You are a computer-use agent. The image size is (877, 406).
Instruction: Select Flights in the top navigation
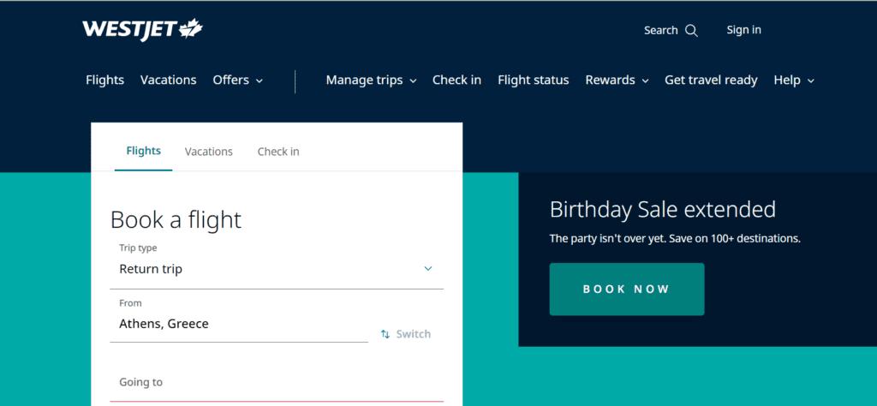coord(104,80)
